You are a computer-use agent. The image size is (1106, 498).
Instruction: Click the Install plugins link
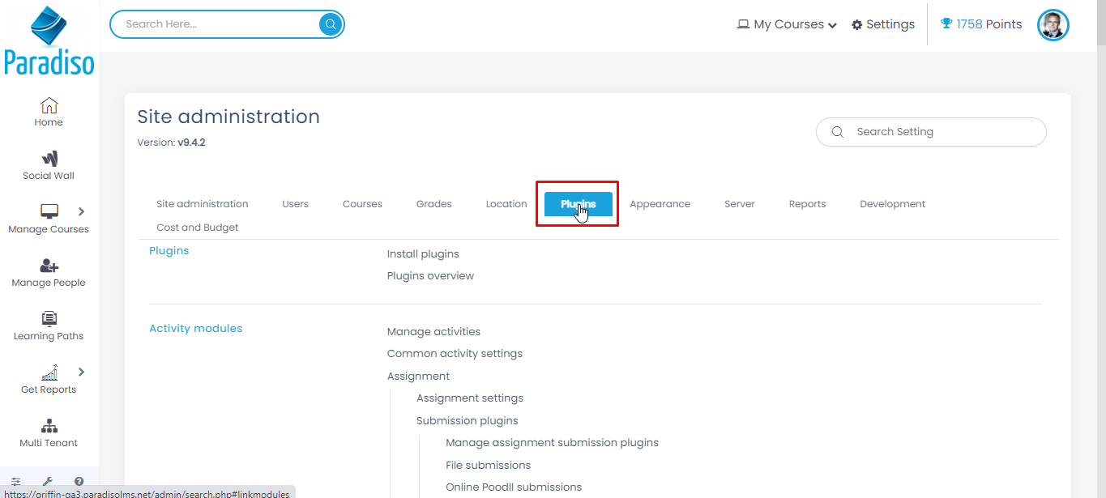tap(423, 254)
